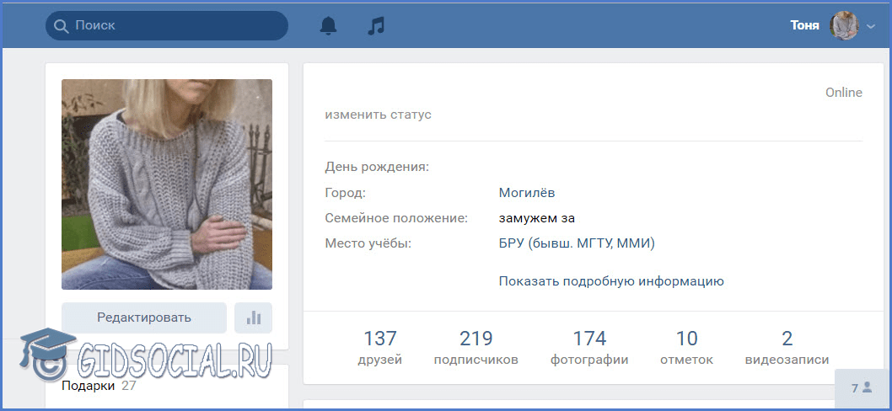Image resolution: width=892 pixels, height=411 pixels.
Task: View the 174 фотографии counter
Action: pyautogui.click(x=589, y=348)
